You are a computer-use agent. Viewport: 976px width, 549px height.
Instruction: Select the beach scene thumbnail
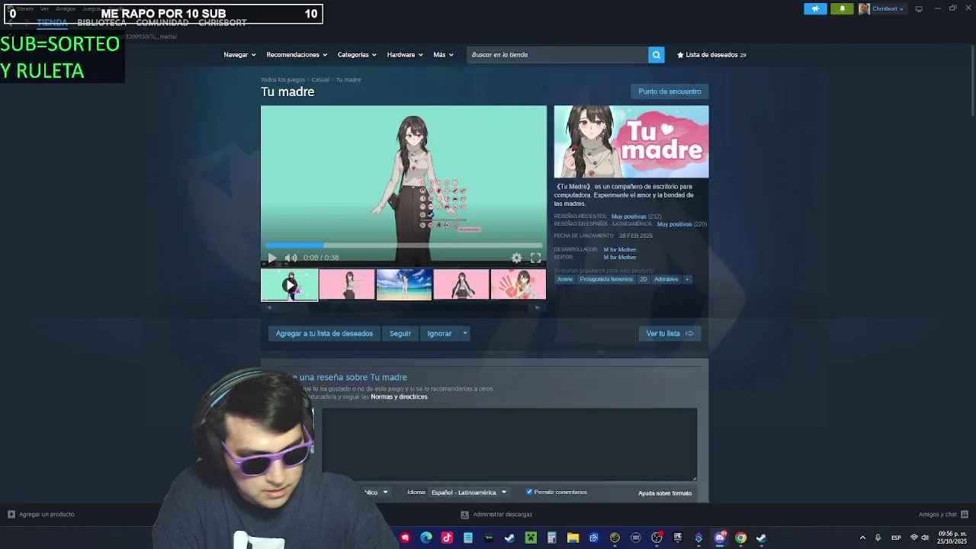(x=404, y=284)
